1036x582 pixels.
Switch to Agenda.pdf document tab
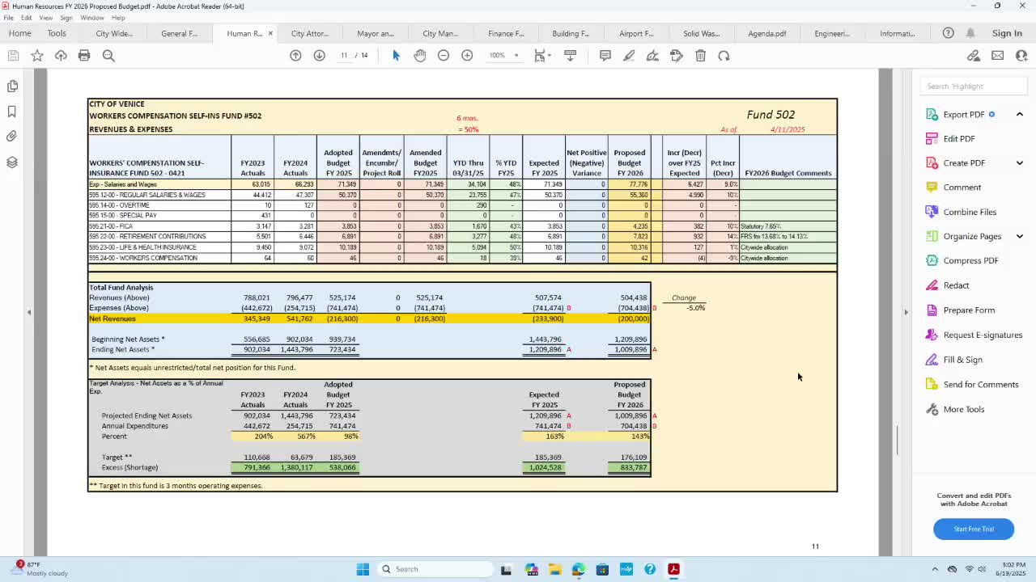pos(767,33)
